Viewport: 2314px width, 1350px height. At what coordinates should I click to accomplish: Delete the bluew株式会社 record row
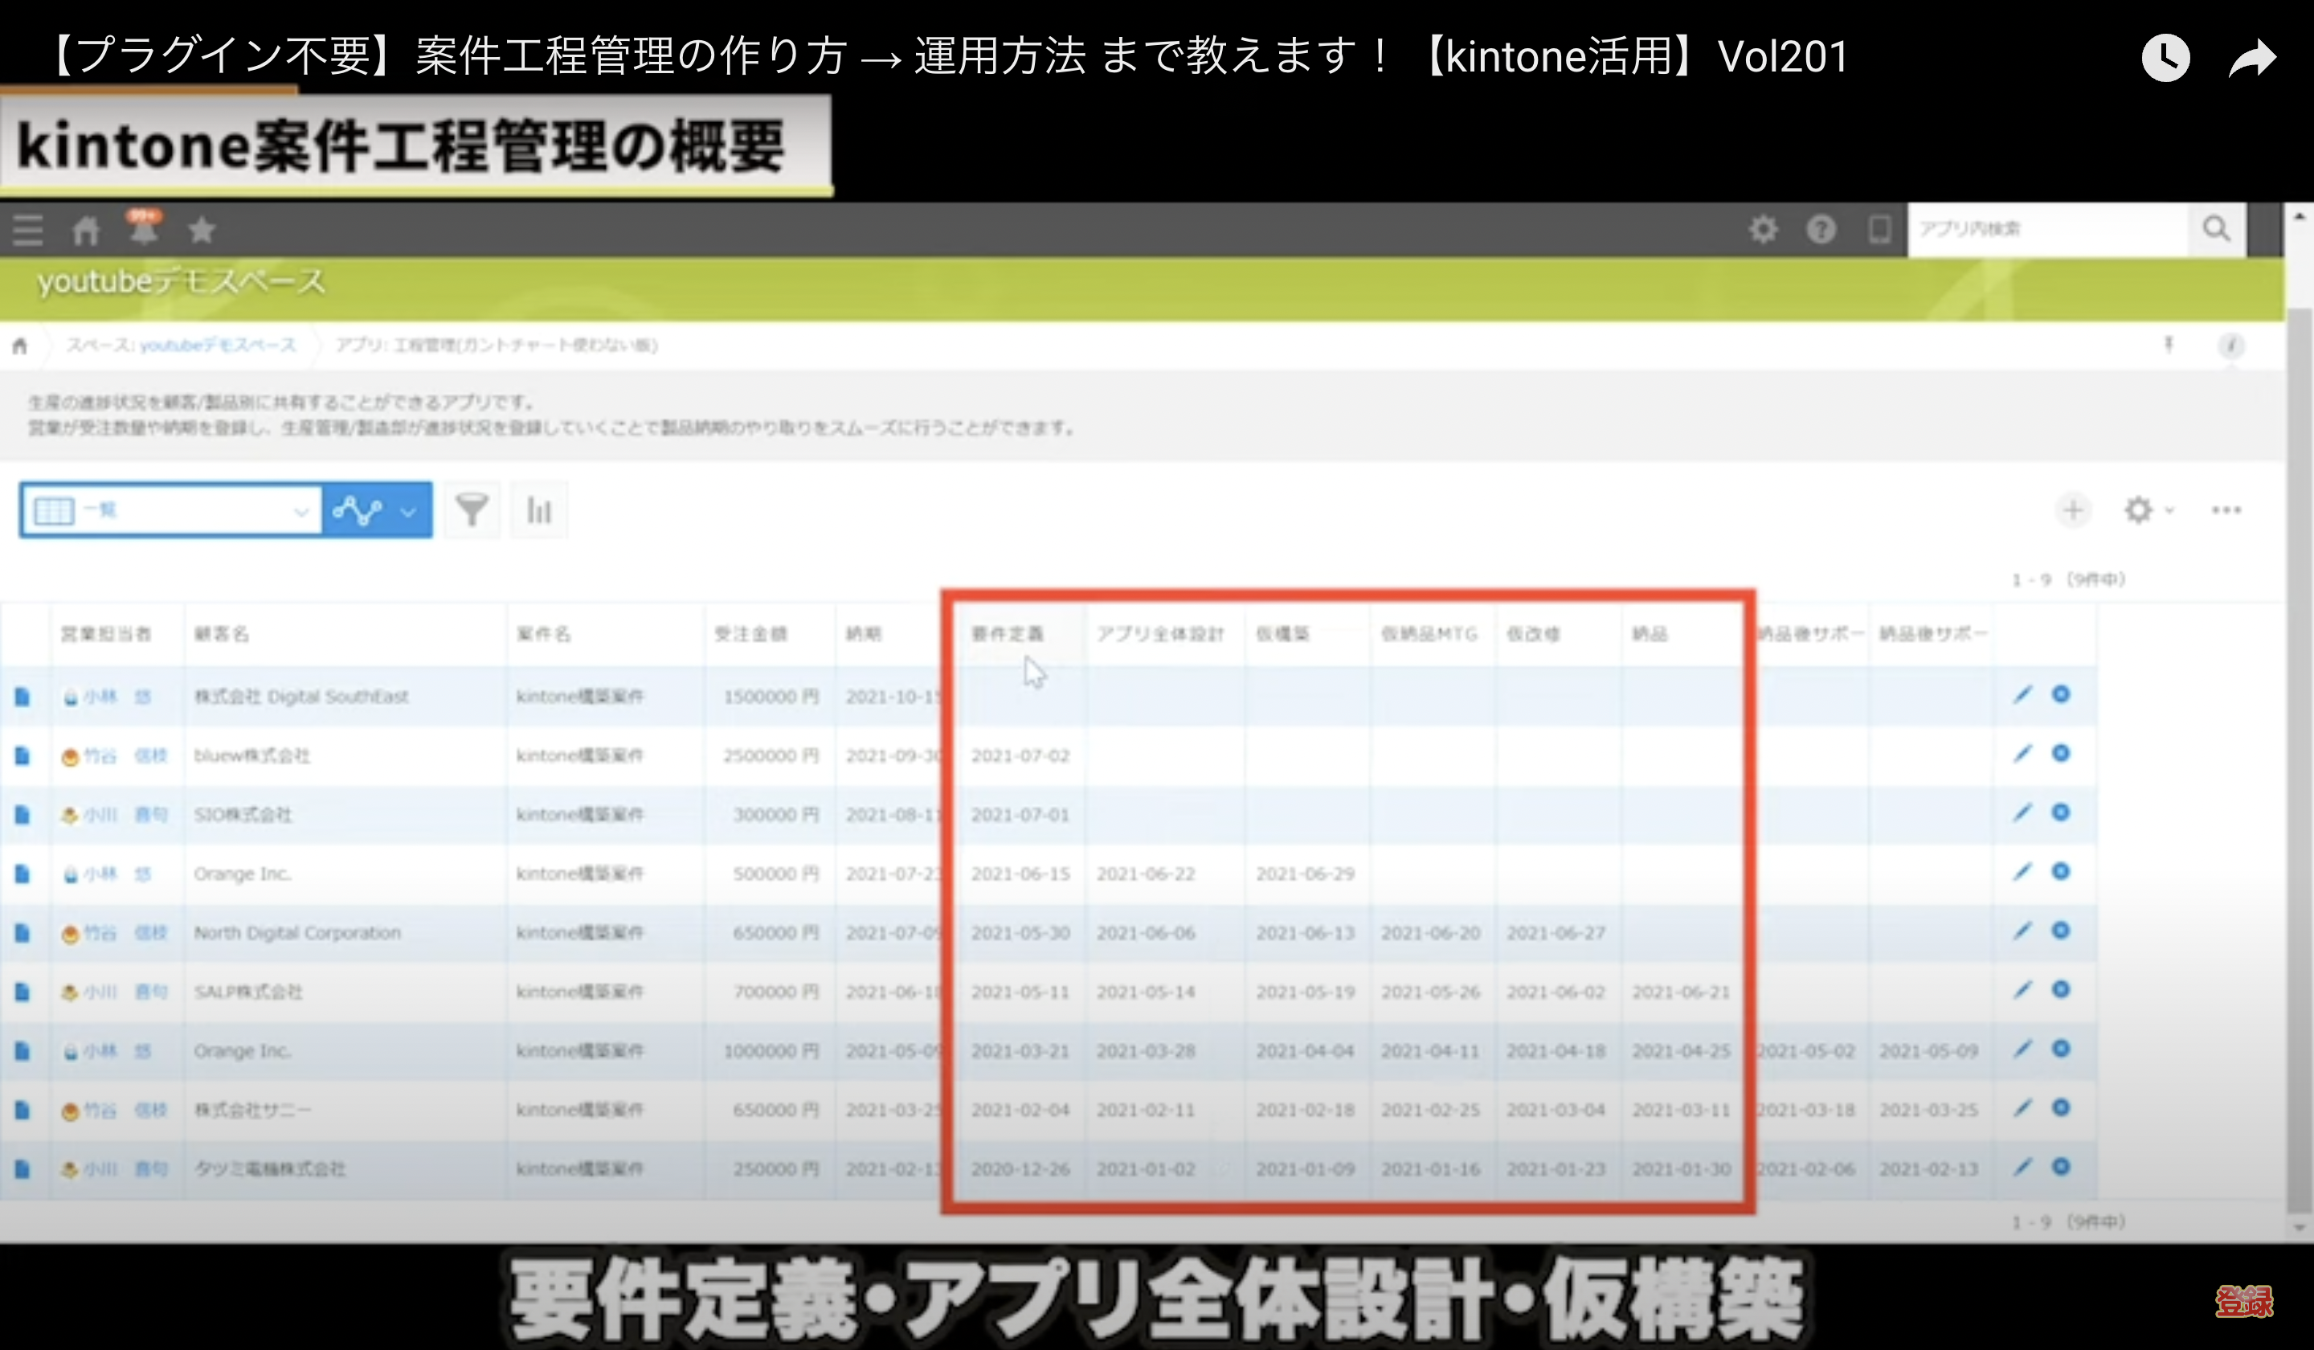[2061, 754]
